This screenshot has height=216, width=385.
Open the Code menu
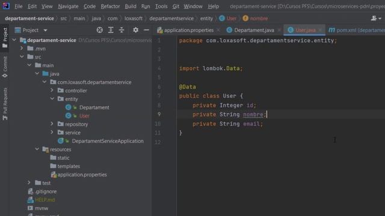pos(90,7)
